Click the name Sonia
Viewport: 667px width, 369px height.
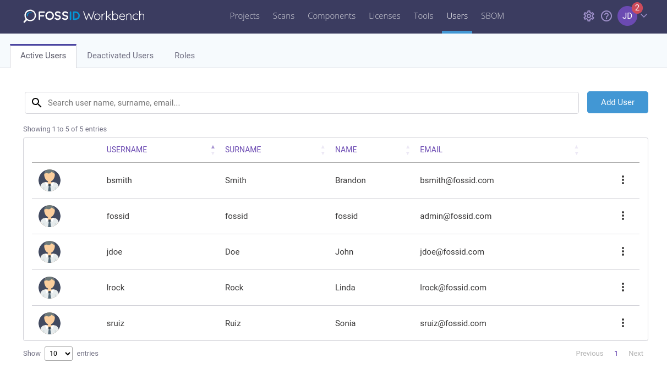click(346, 323)
